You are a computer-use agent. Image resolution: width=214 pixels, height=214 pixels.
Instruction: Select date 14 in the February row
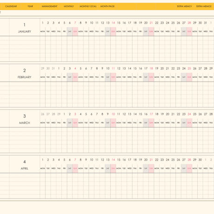tap(129, 68)
